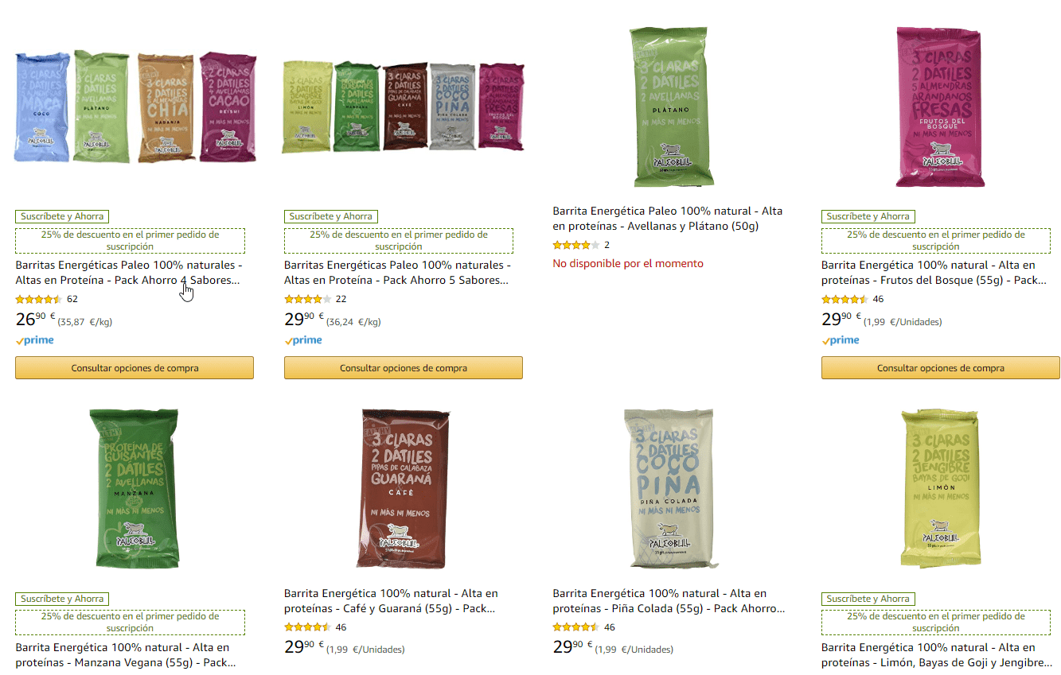Click the star rating of Piña Colada pack

click(x=575, y=627)
